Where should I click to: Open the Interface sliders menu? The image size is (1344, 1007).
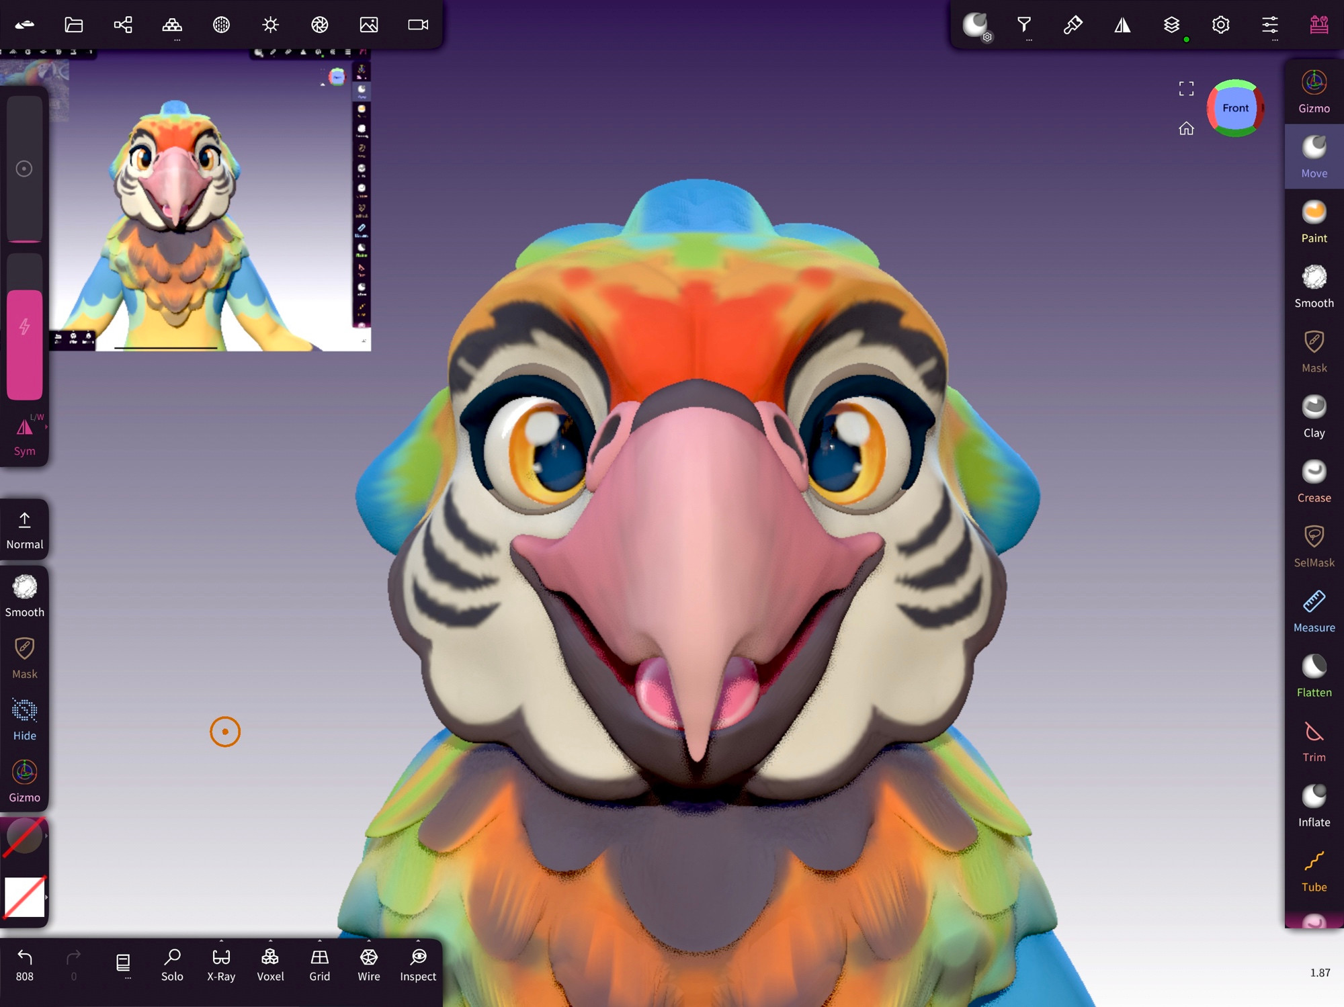tap(1269, 25)
